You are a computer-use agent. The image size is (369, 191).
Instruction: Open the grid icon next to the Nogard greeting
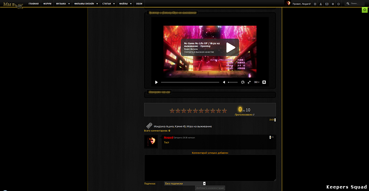(315, 4)
